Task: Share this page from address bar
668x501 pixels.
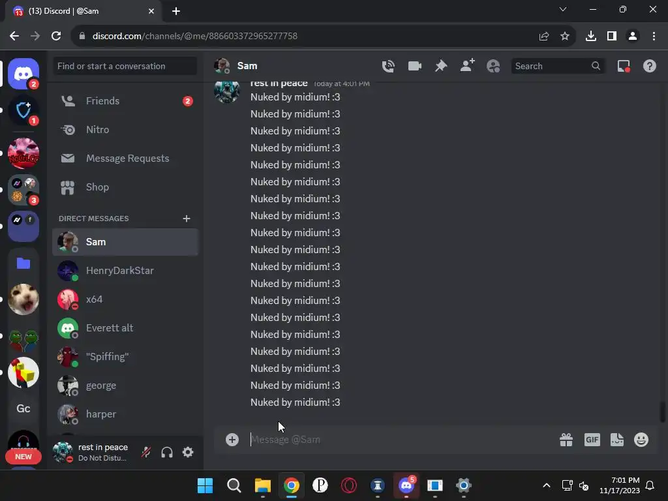Action: click(x=544, y=37)
